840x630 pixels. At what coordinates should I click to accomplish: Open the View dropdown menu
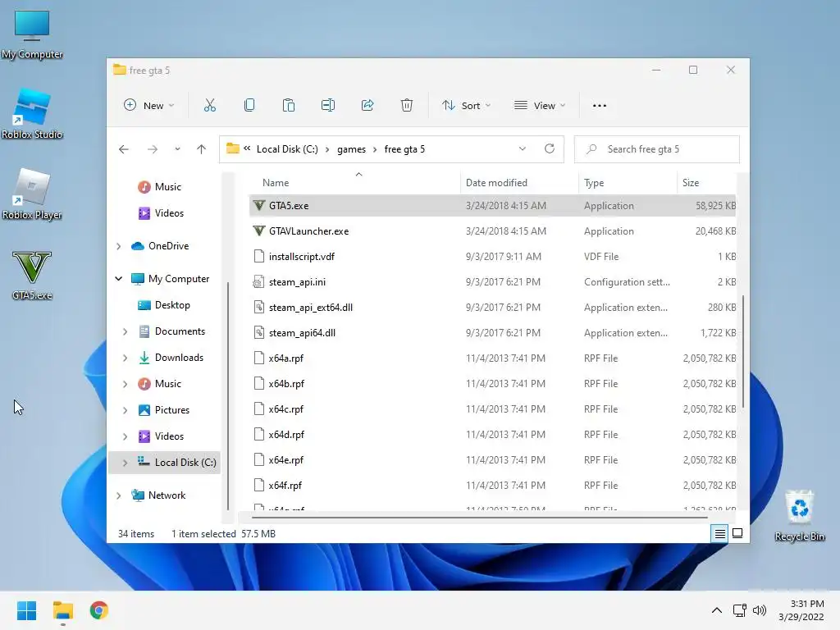[540, 106]
